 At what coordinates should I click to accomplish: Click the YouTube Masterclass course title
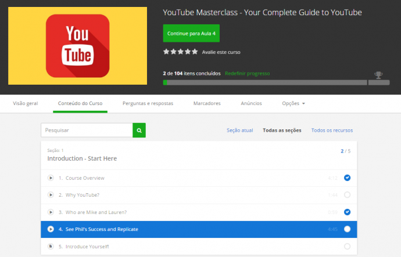coord(262,13)
